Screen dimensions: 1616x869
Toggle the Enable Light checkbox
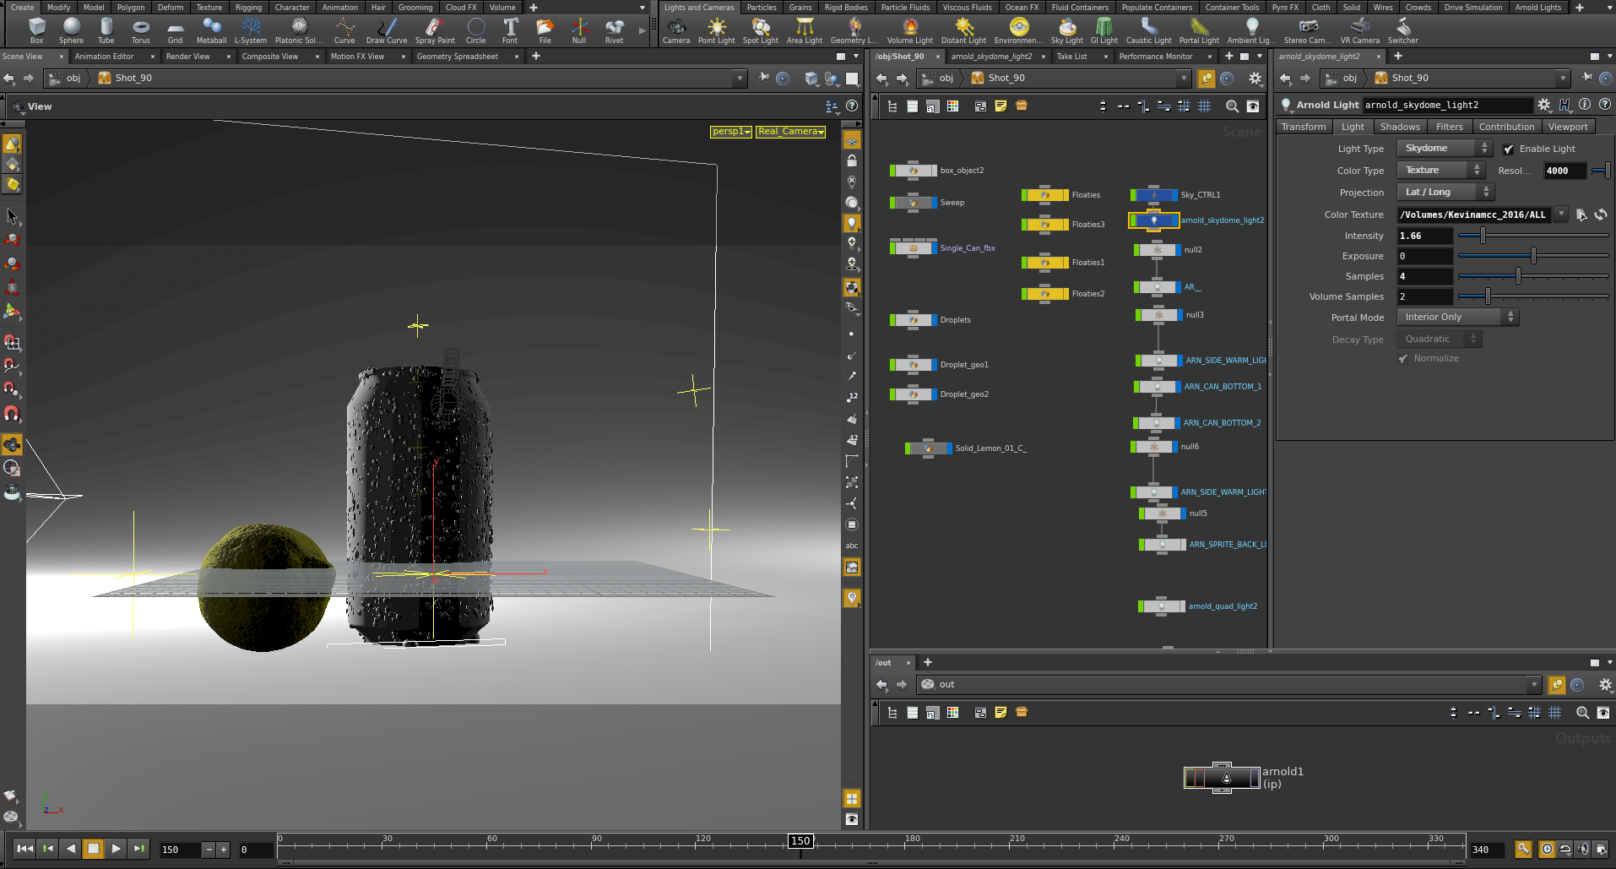[1509, 149]
